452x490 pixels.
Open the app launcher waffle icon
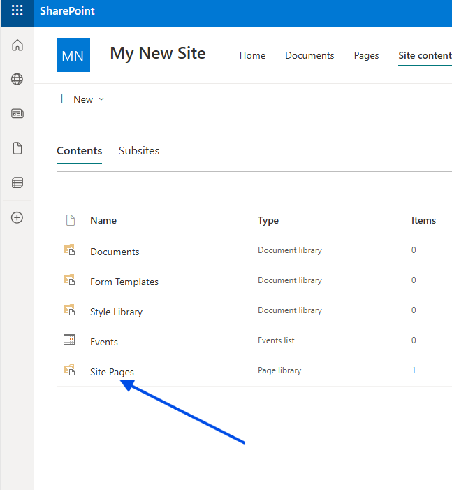tap(17, 11)
